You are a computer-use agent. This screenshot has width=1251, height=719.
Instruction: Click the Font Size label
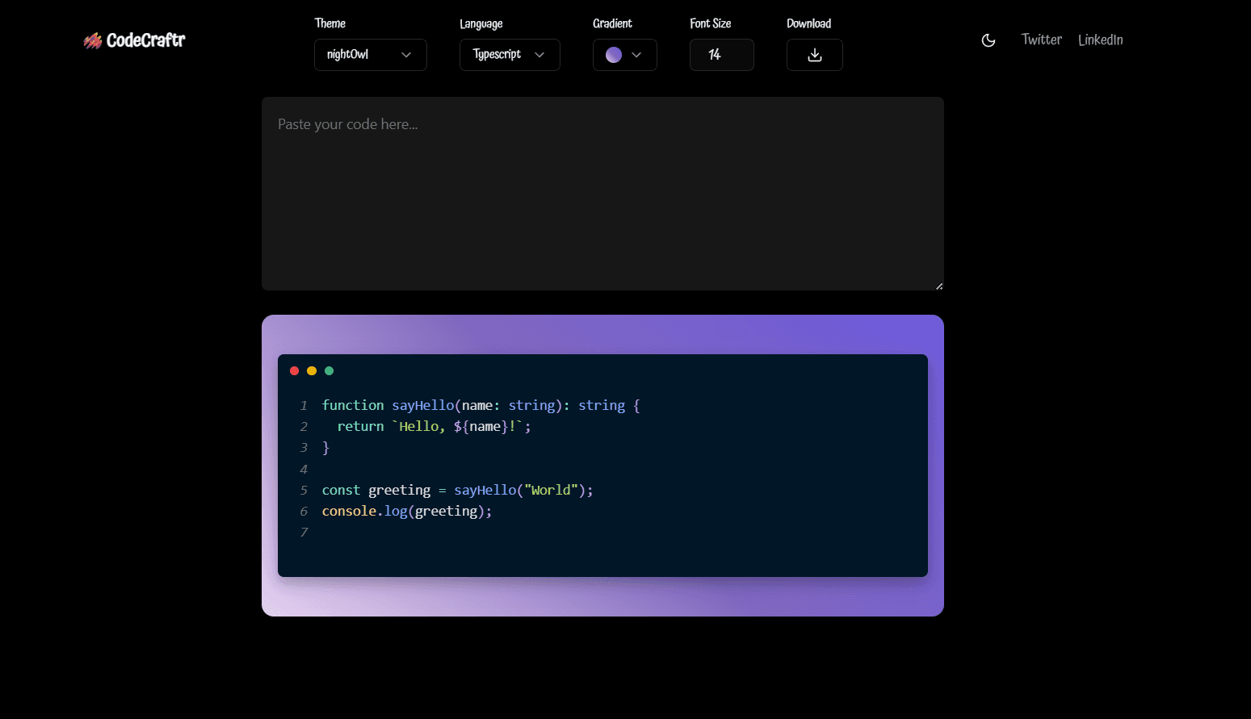point(711,23)
